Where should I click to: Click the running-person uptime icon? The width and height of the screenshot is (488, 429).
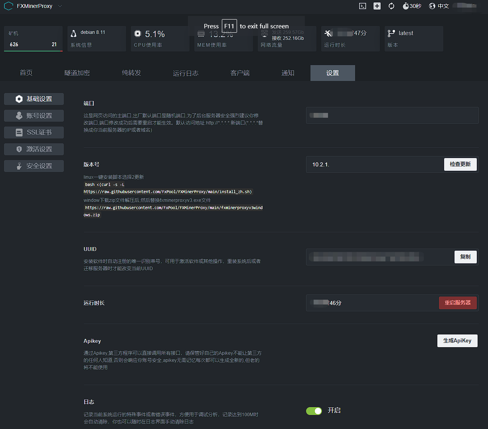point(328,33)
